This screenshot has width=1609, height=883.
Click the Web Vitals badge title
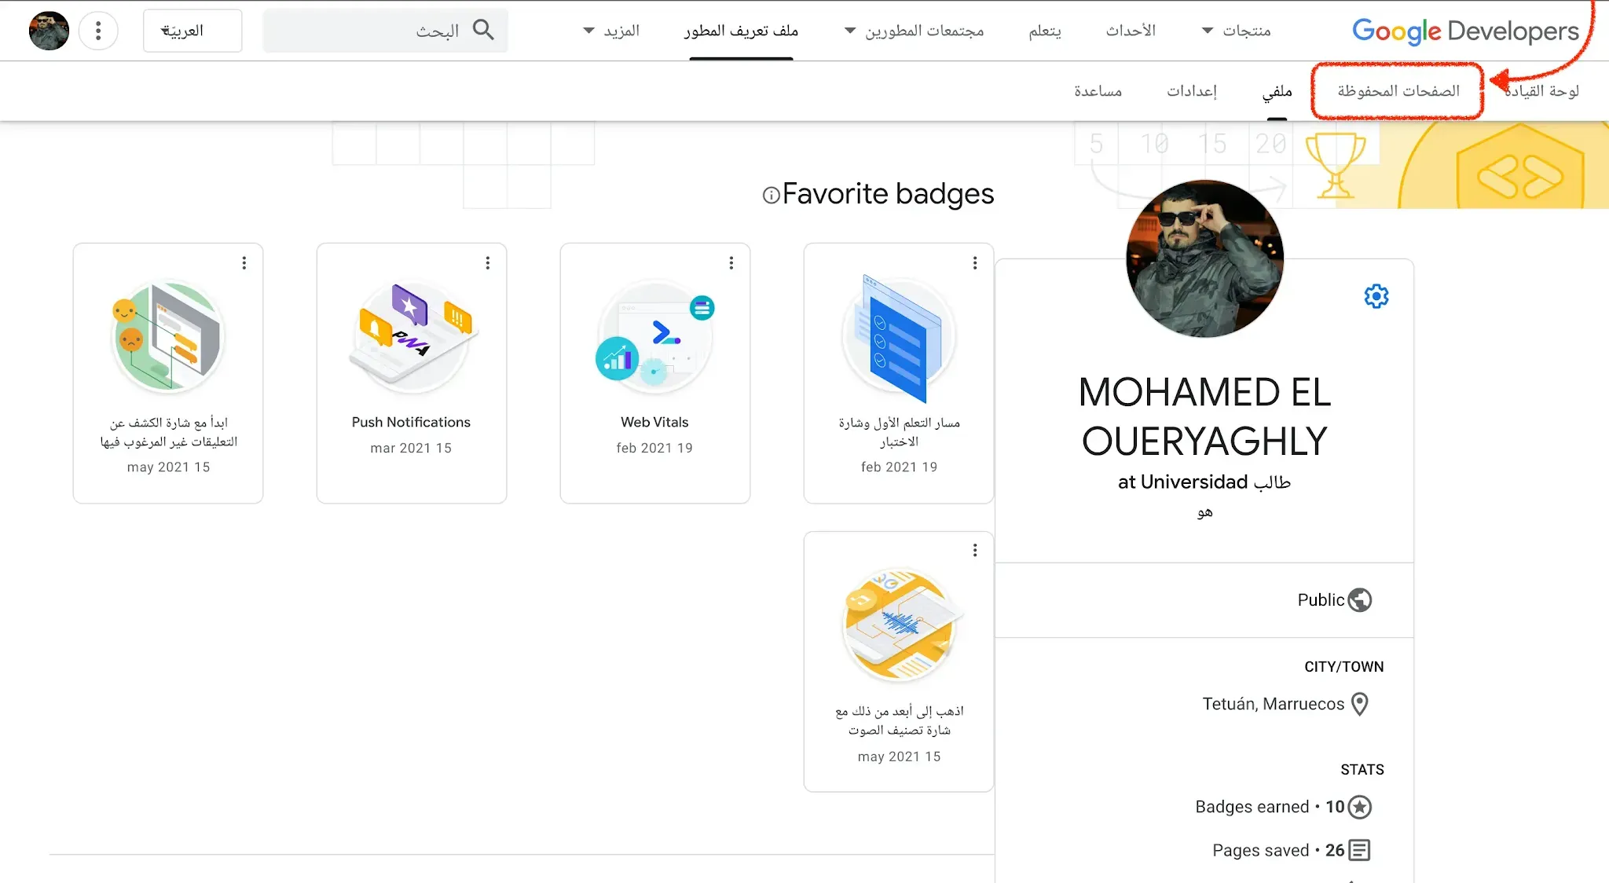coord(654,422)
